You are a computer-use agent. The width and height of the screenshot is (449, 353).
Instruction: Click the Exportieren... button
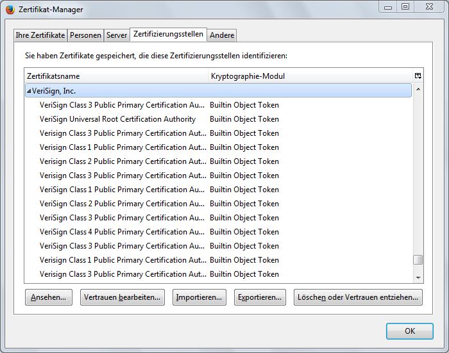point(260,297)
